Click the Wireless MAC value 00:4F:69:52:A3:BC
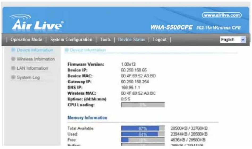This screenshot has height=149, width=252. coord(138,93)
